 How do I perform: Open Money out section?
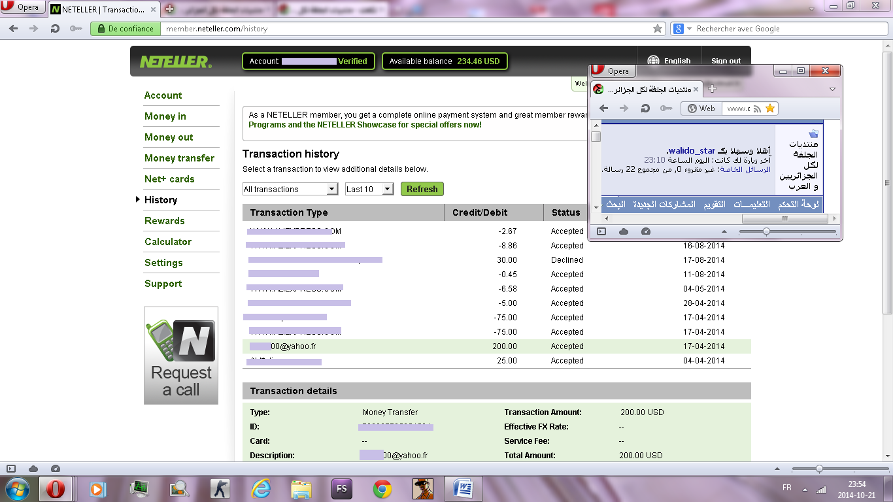(169, 137)
